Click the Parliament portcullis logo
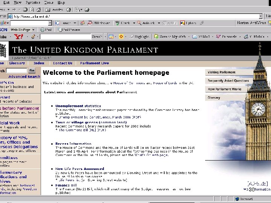The width and height of the screenshot is (271, 203). click(x=3, y=51)
